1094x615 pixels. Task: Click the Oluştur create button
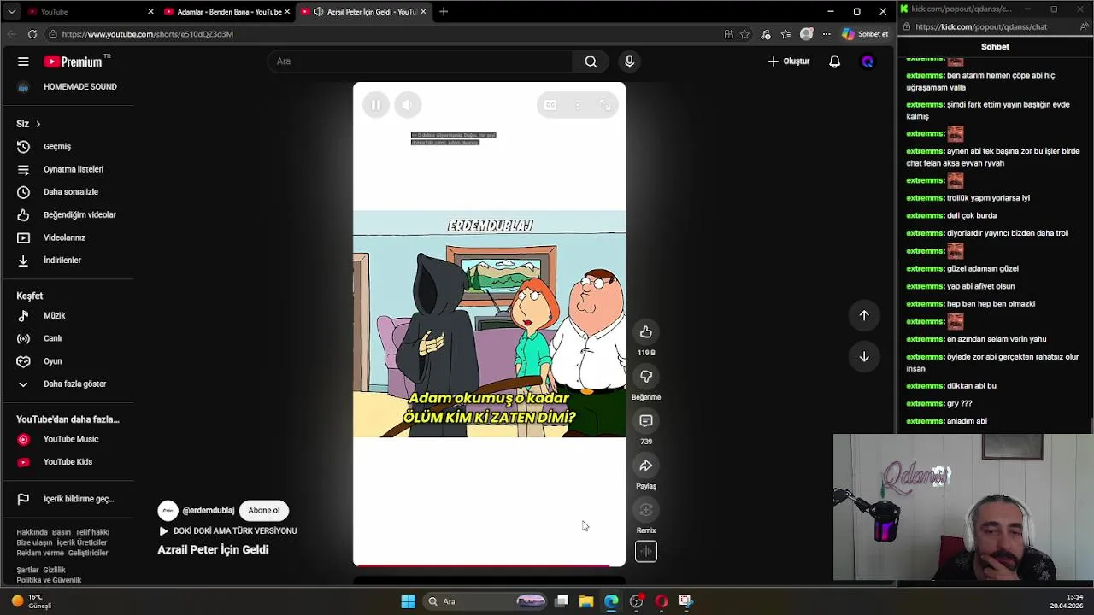[x=788, y=61]
